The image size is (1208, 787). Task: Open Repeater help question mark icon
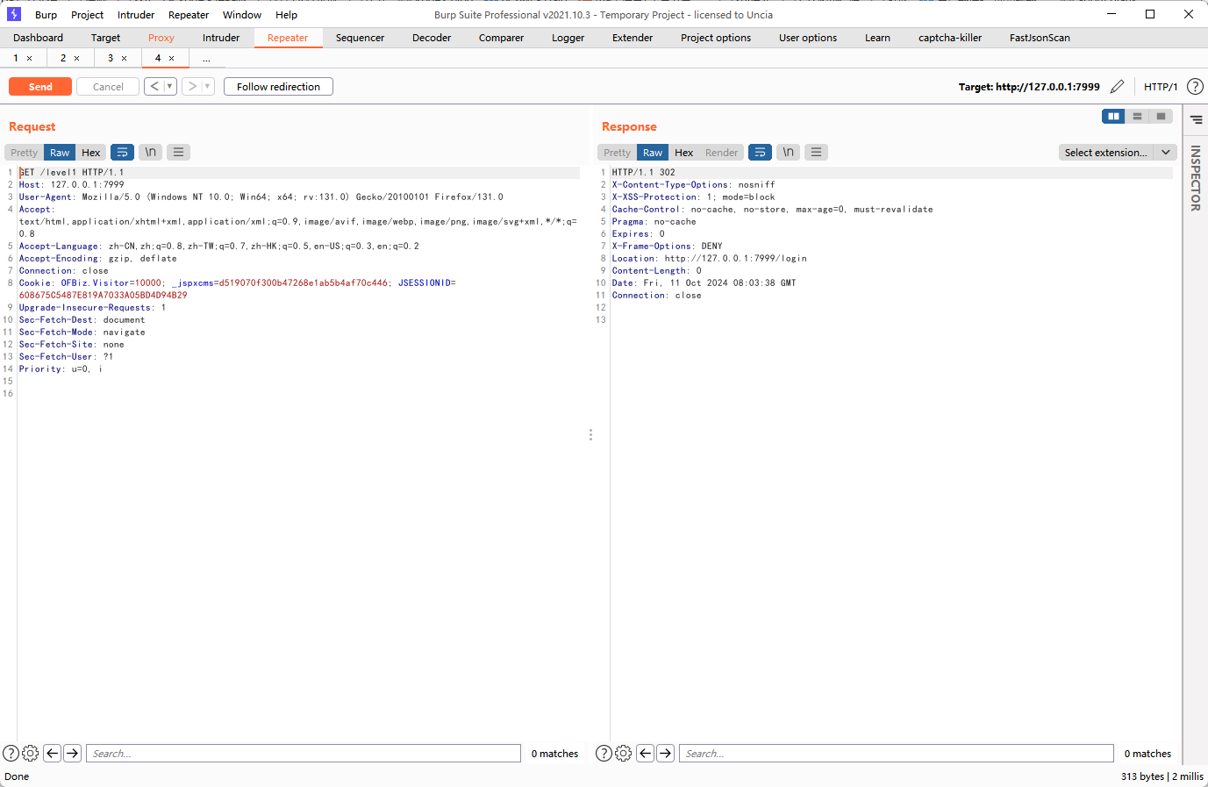pyautogui.click(x=1195, y=86)
